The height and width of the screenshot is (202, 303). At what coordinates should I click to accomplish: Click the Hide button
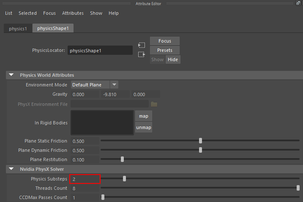[x=173, y=59]
